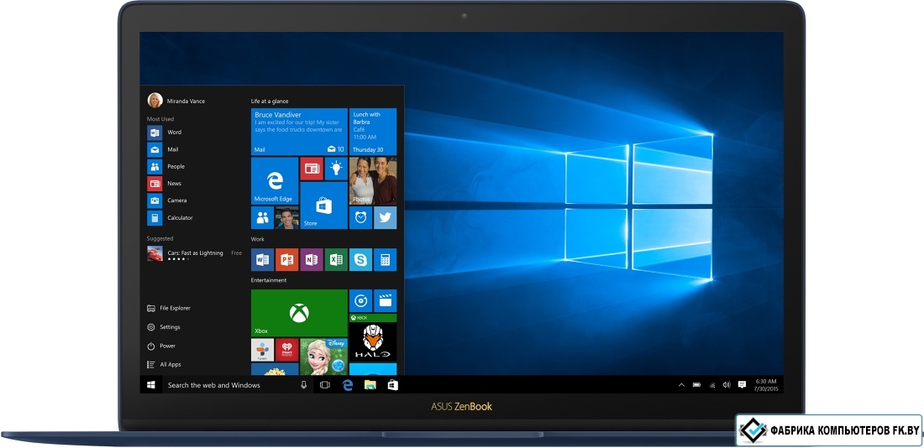The height and width of the screenshot is (448, 924).
Task: Open the Microsoft Edge tile
Action: (x=275, y=180)
